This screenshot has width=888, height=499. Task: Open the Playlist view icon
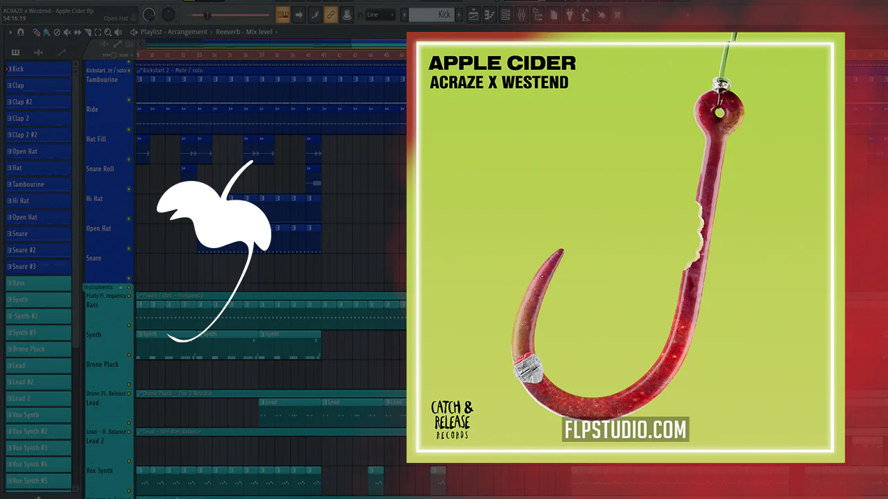474,15
